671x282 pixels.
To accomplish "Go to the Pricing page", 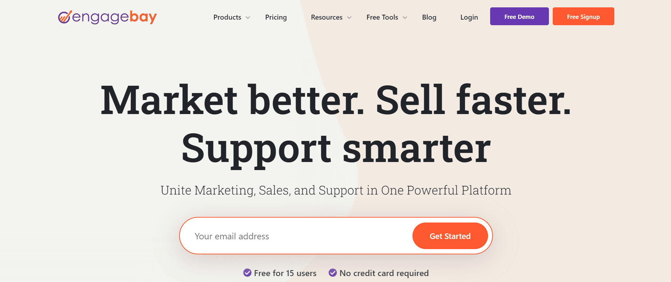I will coord(276,17).
